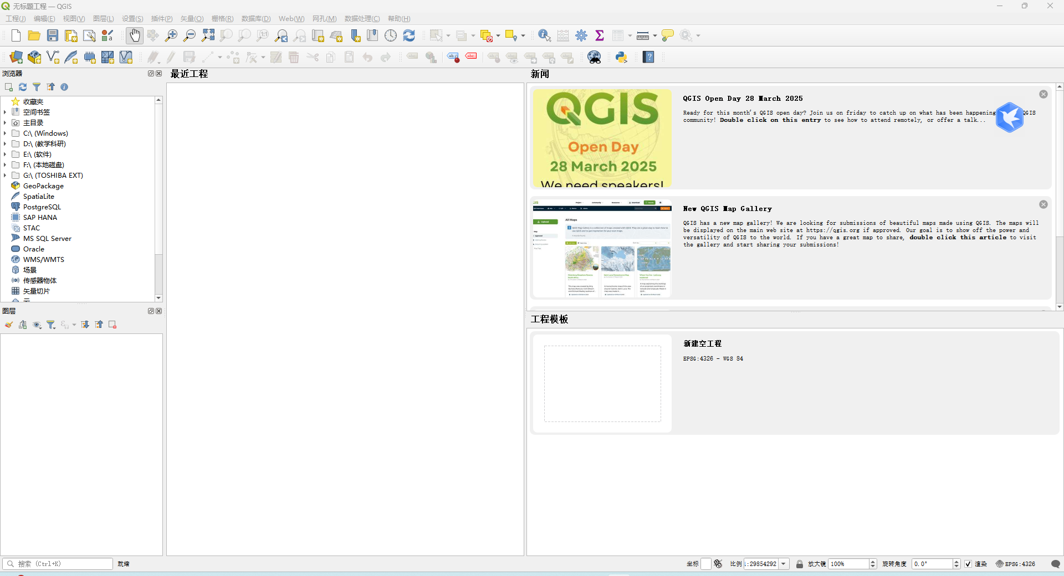Open the 矢量(O) menu
The width and height of the screenshot is (1064, 576).
pos(192,18)
